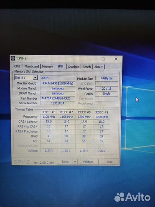Click the 1100 MHz frequency cell
Screen dimensions: 155x207
(49, 117)
